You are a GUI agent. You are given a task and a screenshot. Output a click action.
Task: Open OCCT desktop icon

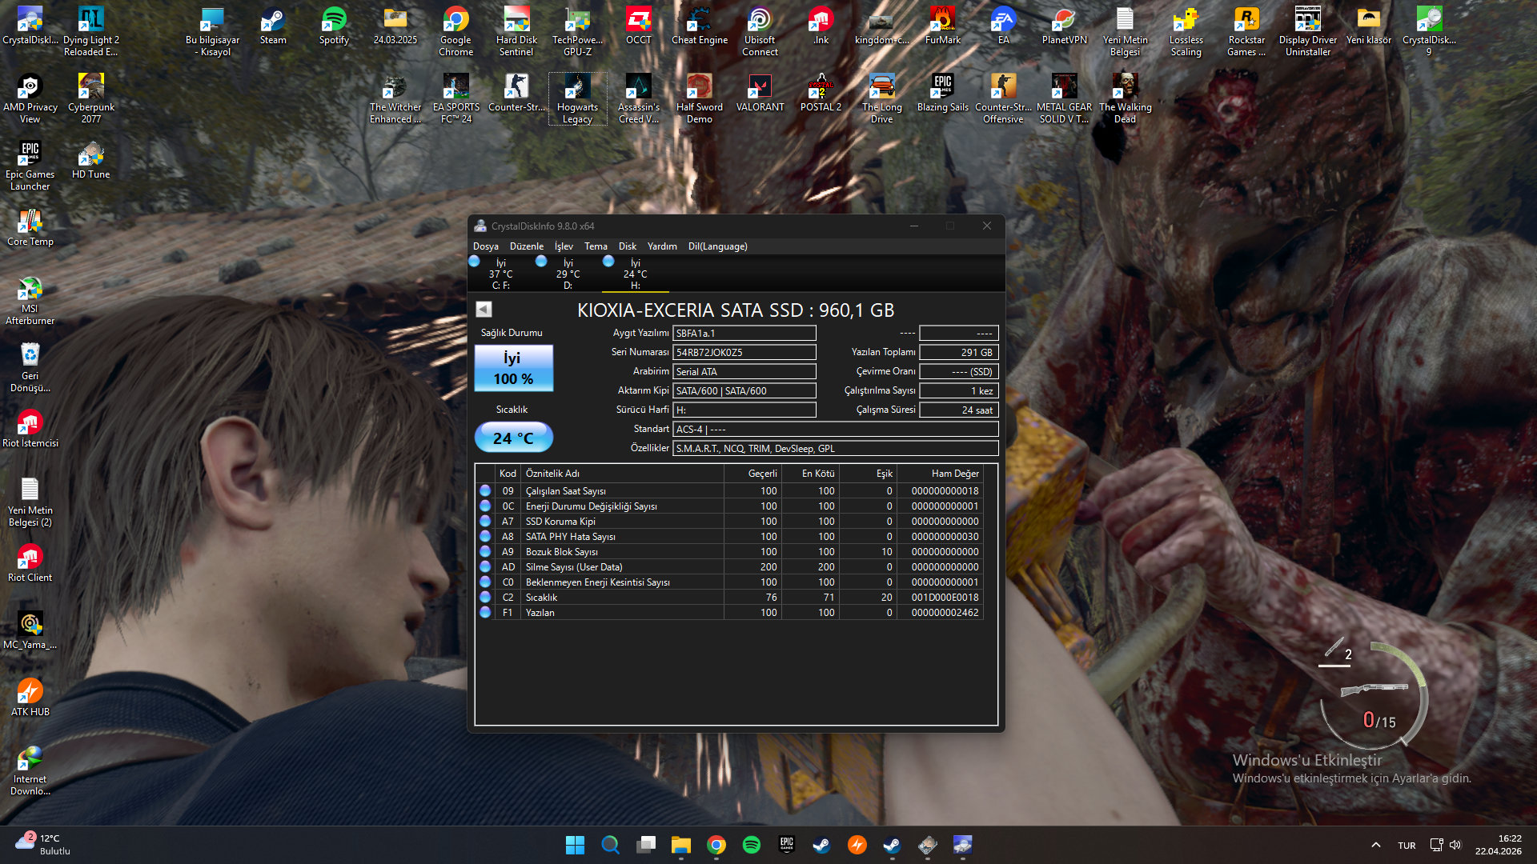[638, 26]
